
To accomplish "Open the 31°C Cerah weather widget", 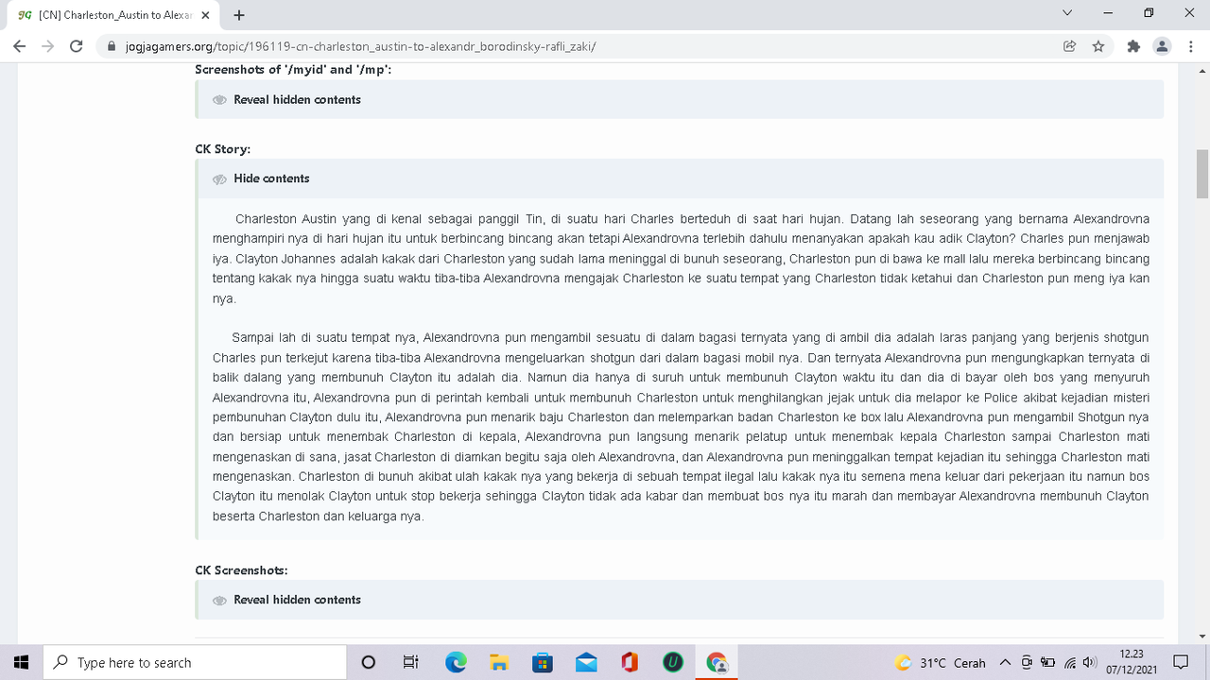I will [941, 662].
